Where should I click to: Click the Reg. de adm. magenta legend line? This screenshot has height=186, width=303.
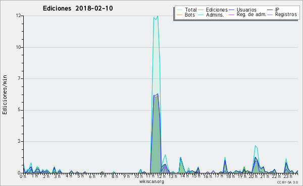pos(231,15)
